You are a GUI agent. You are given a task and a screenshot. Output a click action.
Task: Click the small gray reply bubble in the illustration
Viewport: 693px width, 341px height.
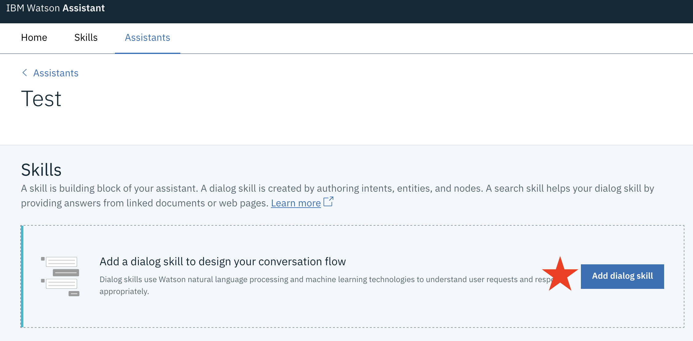(74, 294)
